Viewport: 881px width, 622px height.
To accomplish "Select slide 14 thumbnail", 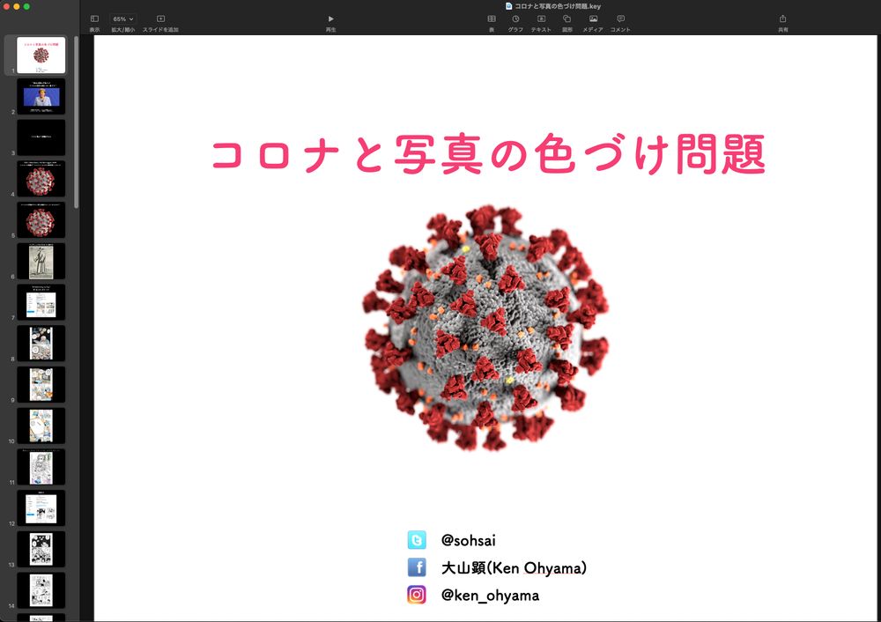I will click(x=41, y=590).
